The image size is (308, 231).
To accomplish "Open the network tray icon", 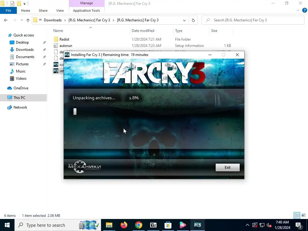I will (262, 225).
